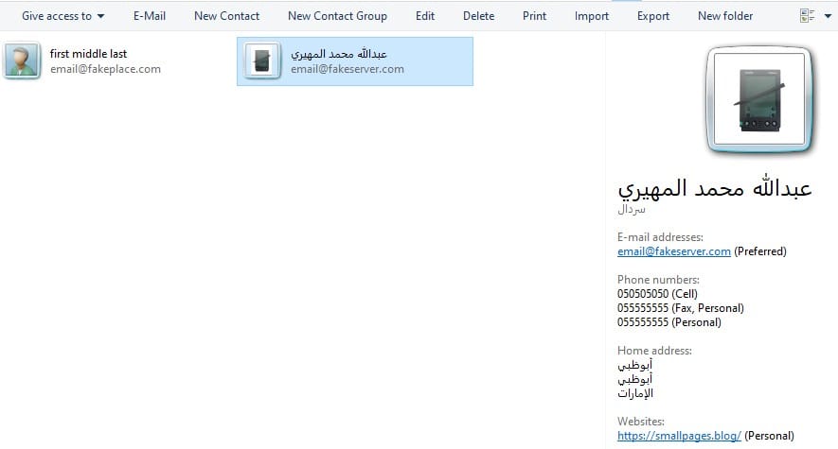Click email@fakeplace.com text

[x=105, y=69]
